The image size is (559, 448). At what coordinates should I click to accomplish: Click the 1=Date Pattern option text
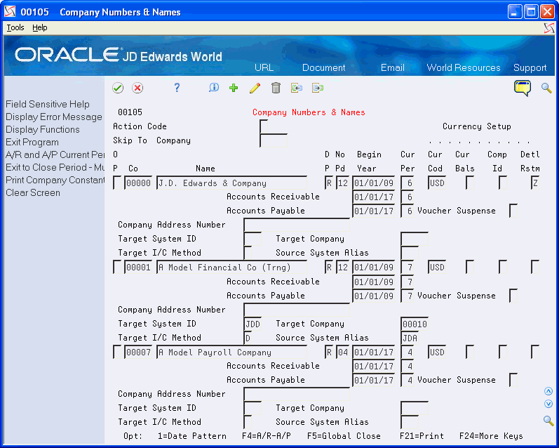click(191, 436)
